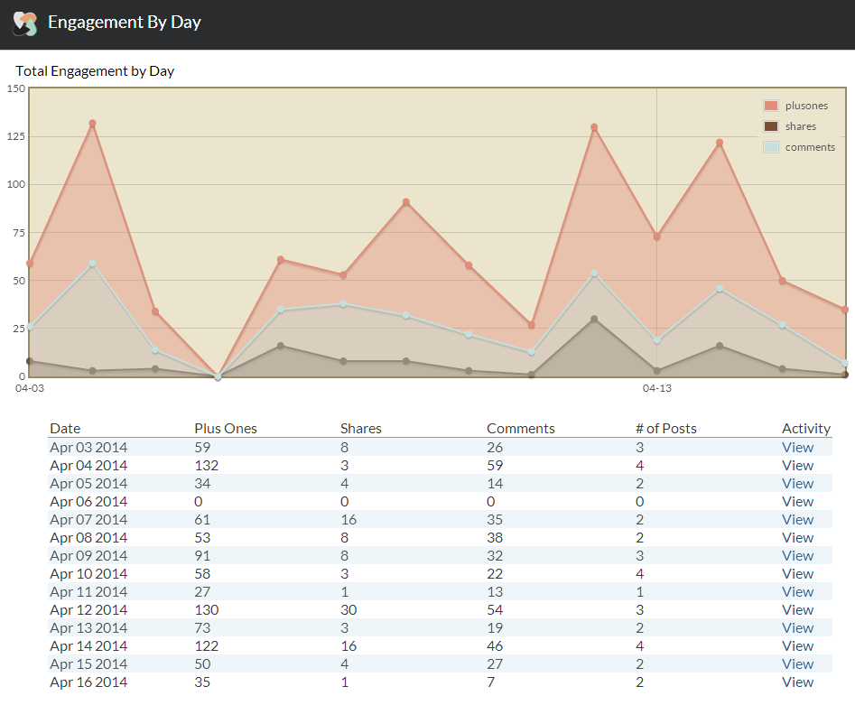
Task: Click the 04-13 axis label on chart
Action: click(x=656, y=389)
